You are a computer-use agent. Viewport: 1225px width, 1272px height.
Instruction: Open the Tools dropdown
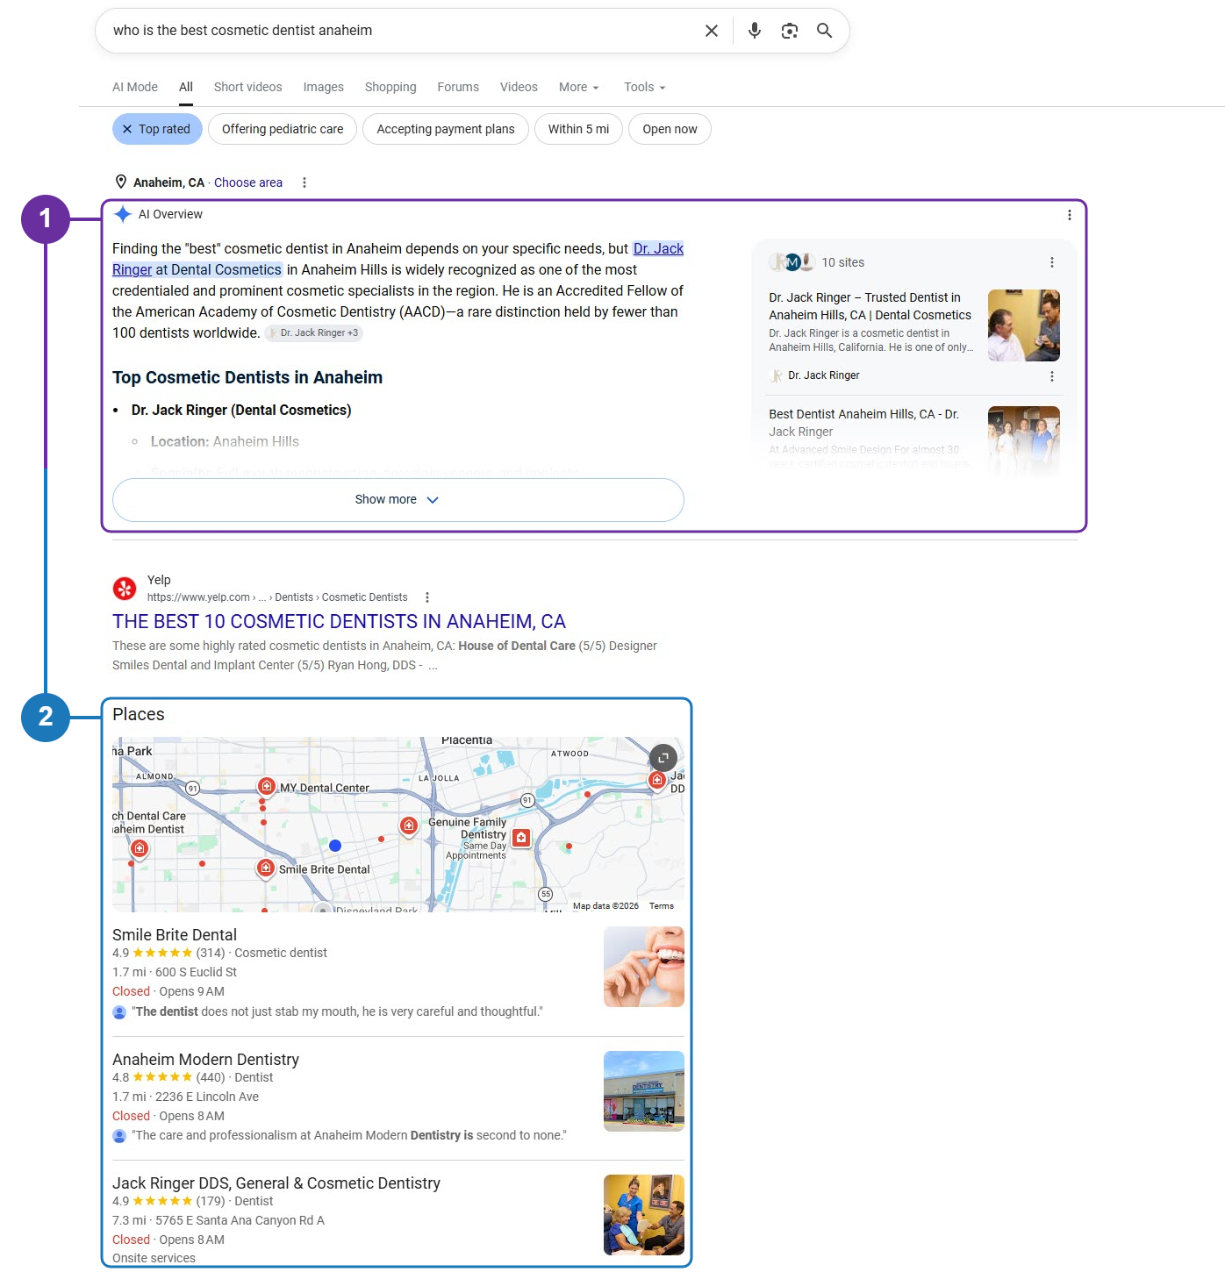[x=644, y=87]
